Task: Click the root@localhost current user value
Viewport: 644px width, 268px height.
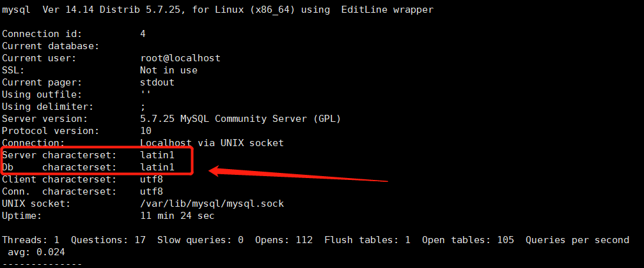Action: coord(180,58)
